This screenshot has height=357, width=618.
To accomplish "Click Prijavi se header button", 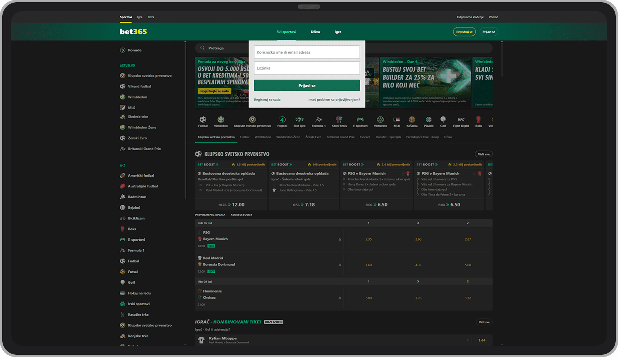I will (489, 32).
